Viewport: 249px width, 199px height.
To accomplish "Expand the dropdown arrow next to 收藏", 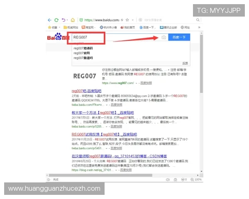I will 59,27.
